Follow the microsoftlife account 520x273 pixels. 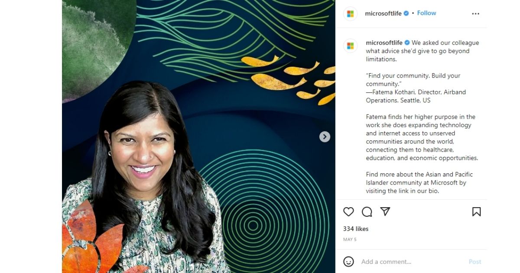[x=426, y=13]
